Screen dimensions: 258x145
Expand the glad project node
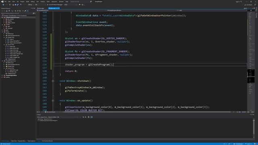(x=2, y=30)
